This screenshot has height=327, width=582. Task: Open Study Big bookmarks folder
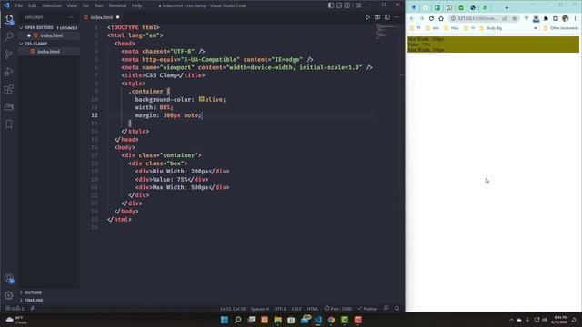pyautogui.click(x=490, y=28)
